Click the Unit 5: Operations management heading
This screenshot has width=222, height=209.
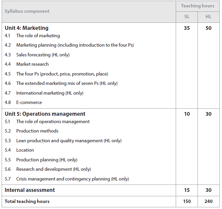tap(45, 114)
